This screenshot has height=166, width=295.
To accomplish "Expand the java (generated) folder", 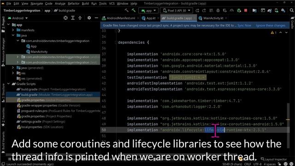I will 13,68.
